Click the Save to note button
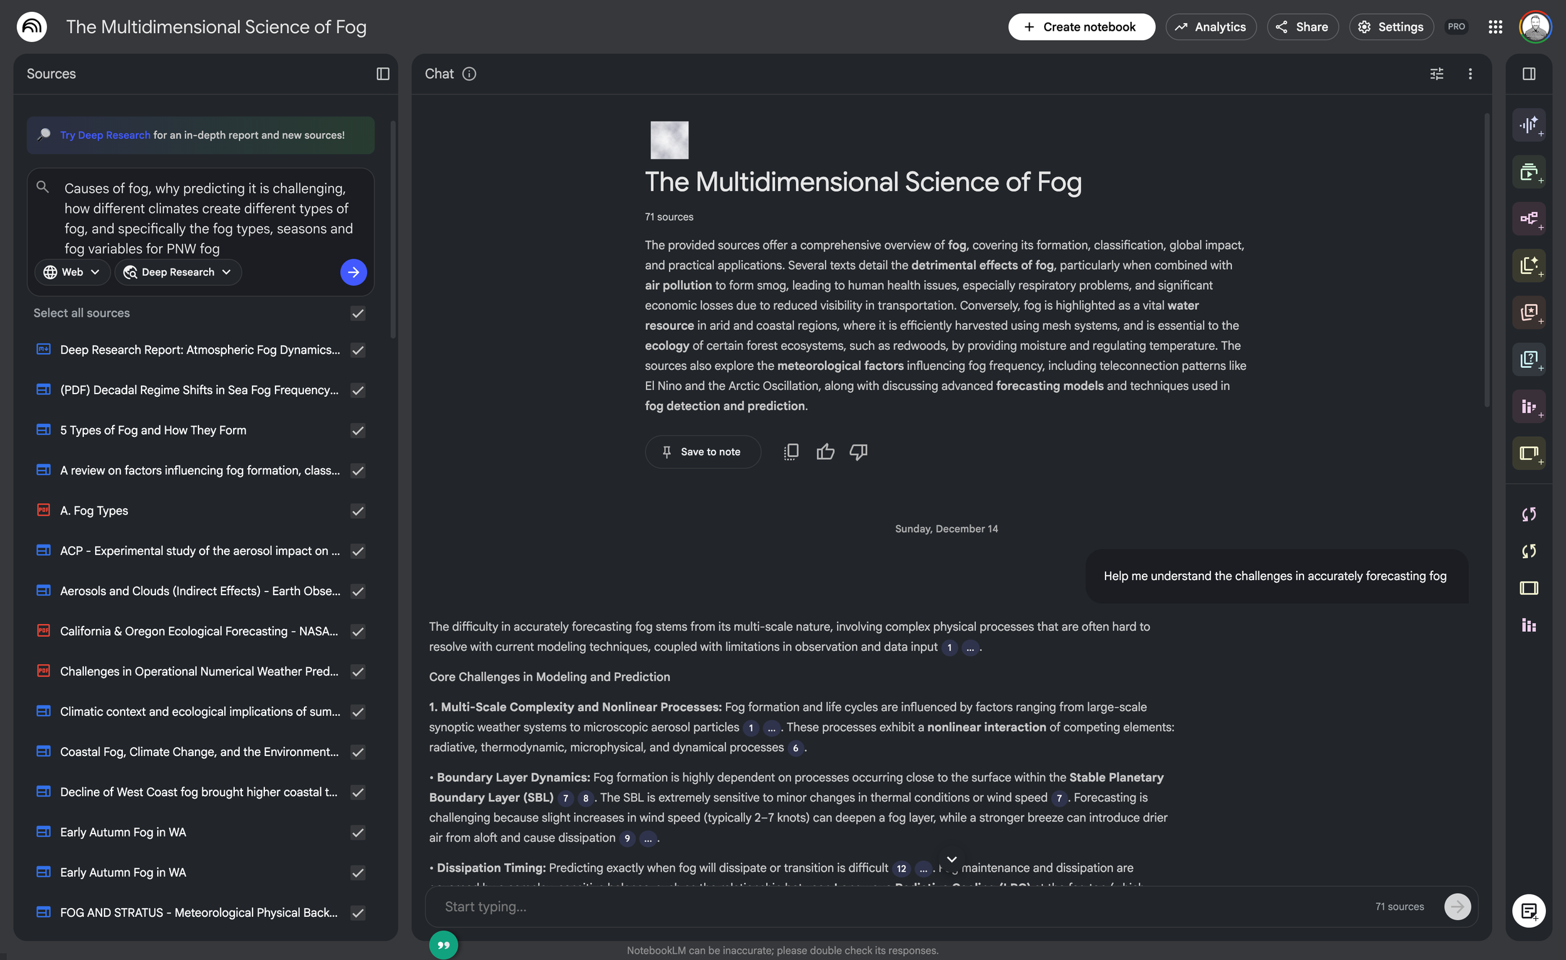 [x=702, y=452]
